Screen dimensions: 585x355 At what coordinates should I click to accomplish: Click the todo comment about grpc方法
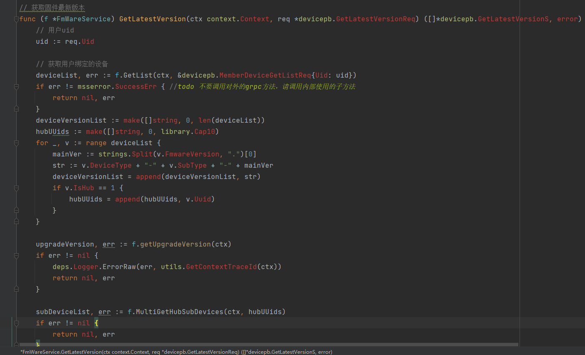[x=263, y=87]
